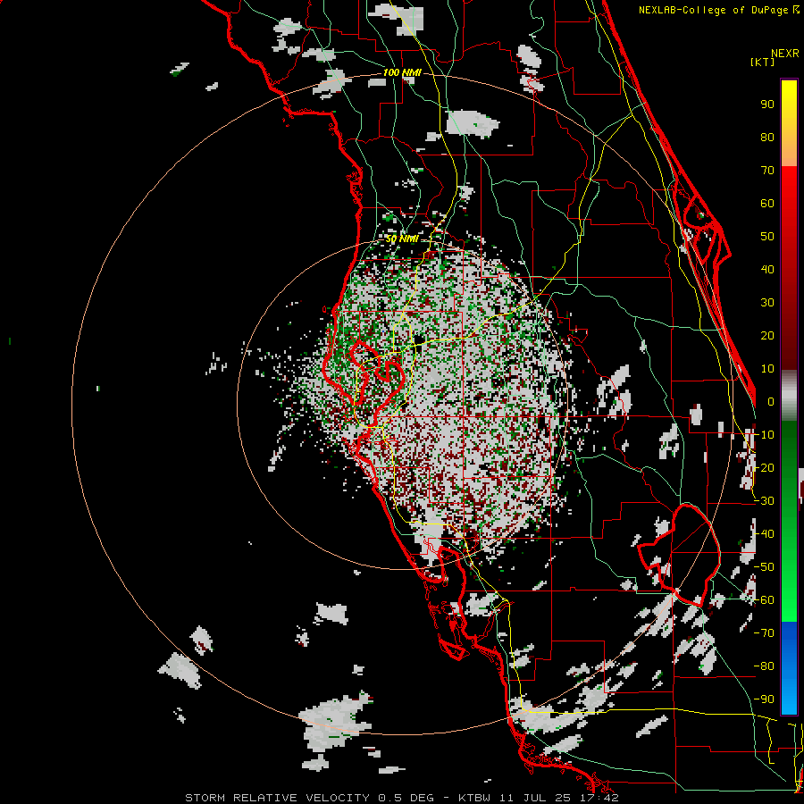Click the -30 velocity scale label
The width and height of the screenshot is (804, 804).
764,501
